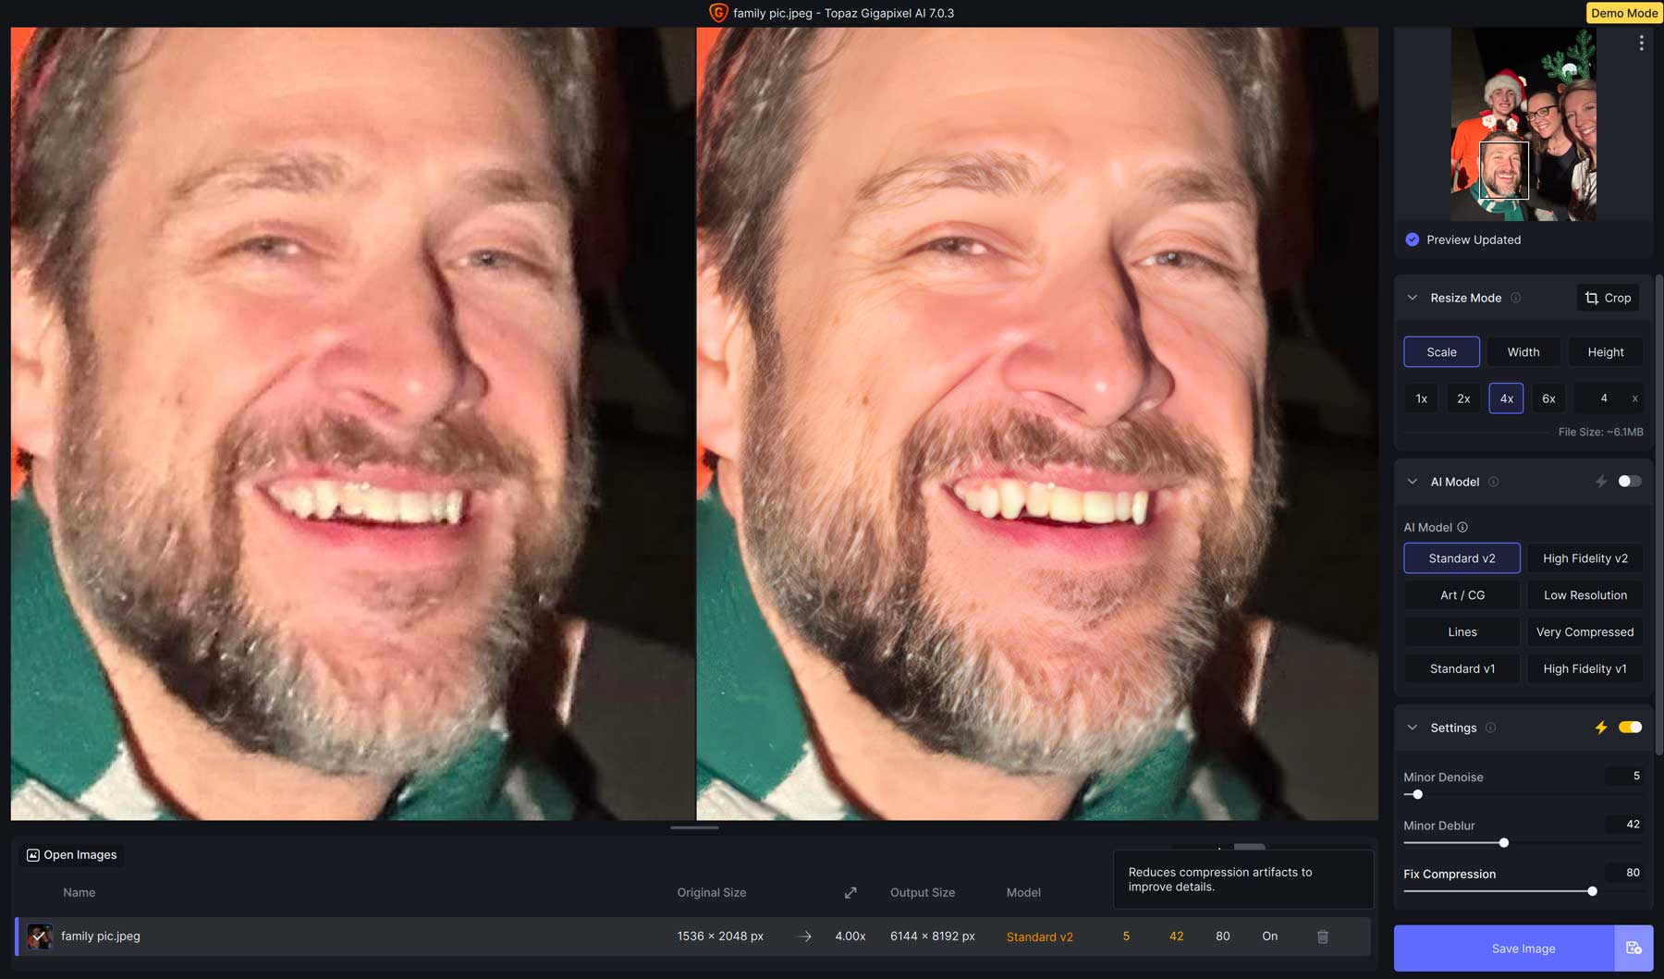Delete family pic.jpeg using the trash icon
This screenshot has height=979, width=1664.
1324,936
